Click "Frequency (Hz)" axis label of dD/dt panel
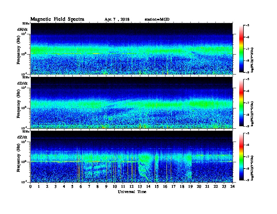The height and width of the screenshot is (214, 277). click(19, 104)
